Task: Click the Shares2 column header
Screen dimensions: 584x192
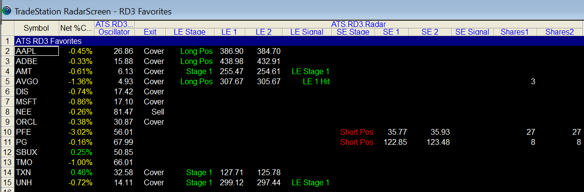Action: 560,32
